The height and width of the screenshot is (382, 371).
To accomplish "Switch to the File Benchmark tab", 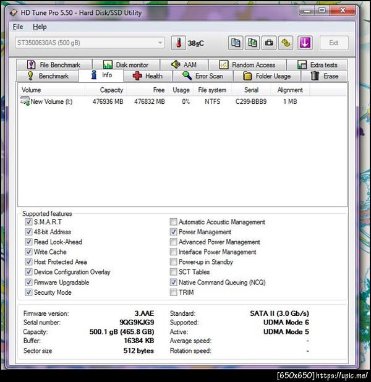I will (x=54, y=65).
